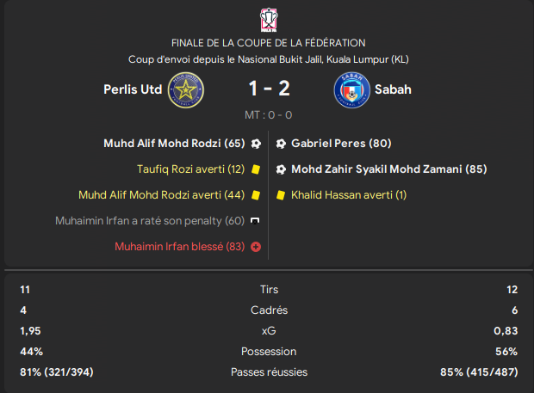Select the xG statistics row label

[x=269, y=331]
